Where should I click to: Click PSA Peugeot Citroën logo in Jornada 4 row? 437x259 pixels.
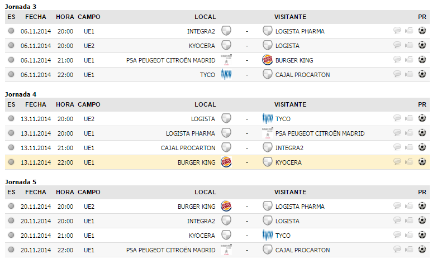point(267,133)
